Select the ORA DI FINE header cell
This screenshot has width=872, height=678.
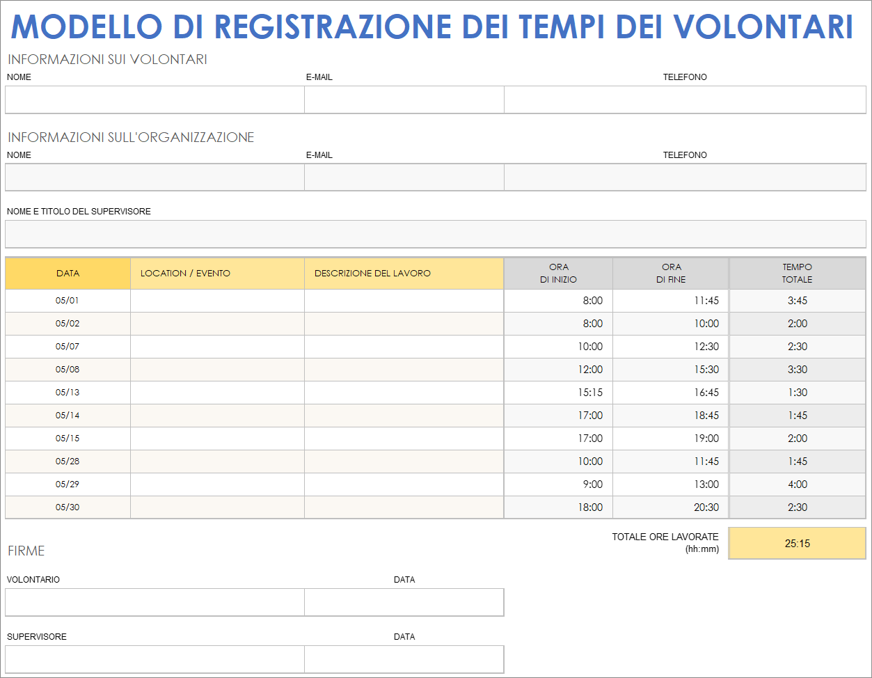(669, 273)
